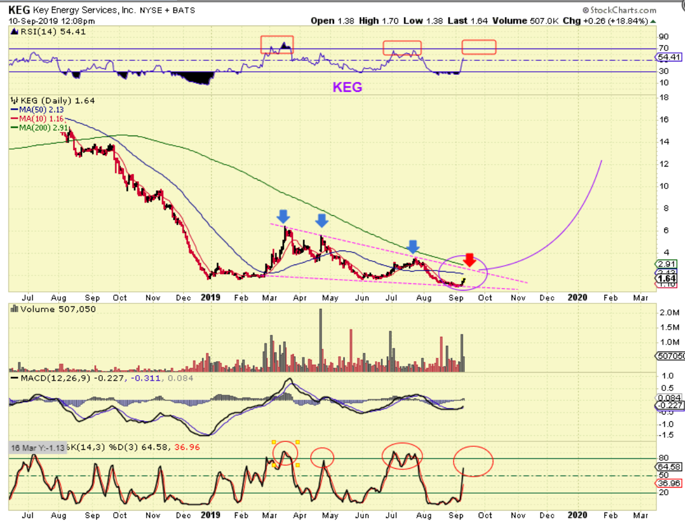685x521 pixels.
Task: Click the High 1.70 value
Action: (x=379, y=21)
